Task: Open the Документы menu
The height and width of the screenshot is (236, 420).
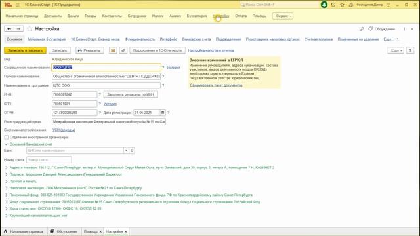Action: point(52,16)
